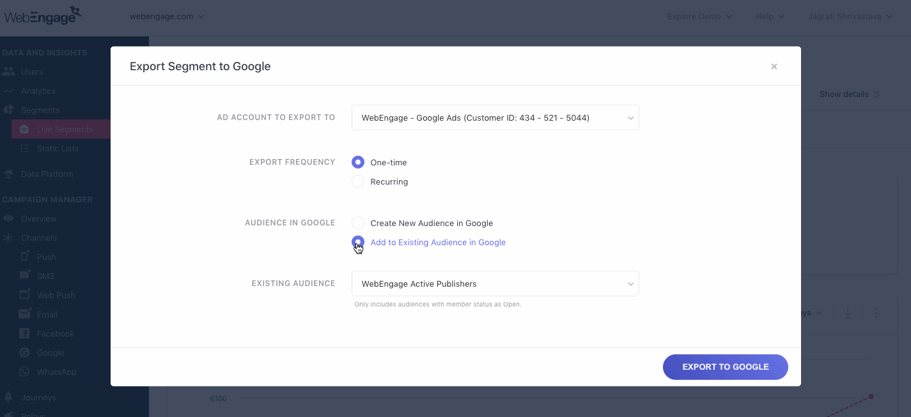Viewport: 911px width, 417px height.
Task: Select One-time export frequency
Action: [x=358, y=162]
